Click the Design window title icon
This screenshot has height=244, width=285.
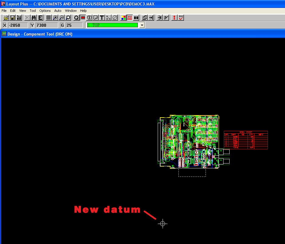click(x=4, y=34)
